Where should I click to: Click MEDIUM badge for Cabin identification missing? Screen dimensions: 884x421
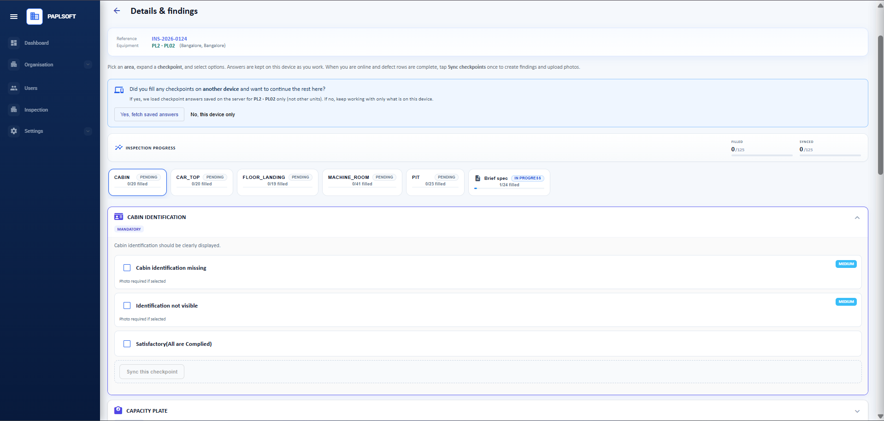coord(846,264)
